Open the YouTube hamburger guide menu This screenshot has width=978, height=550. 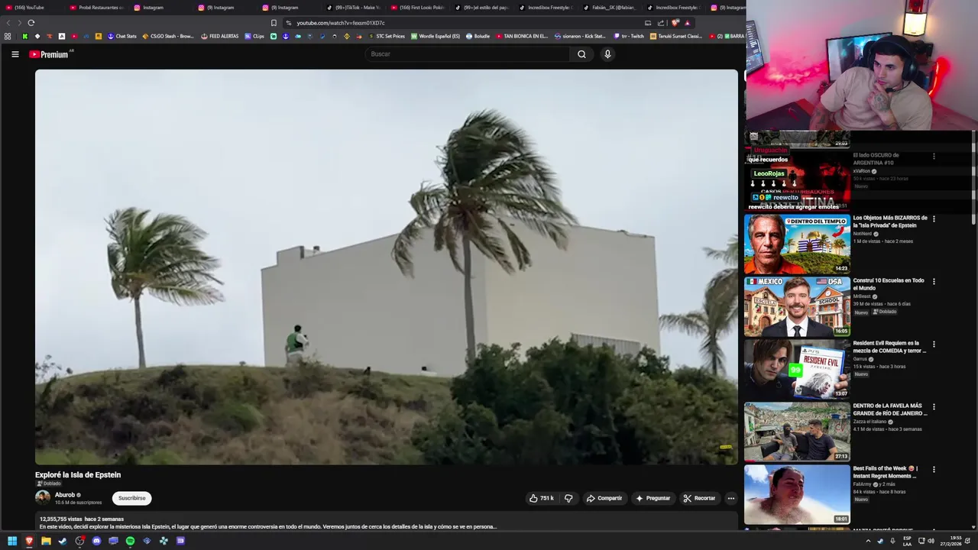pos(15,54)
